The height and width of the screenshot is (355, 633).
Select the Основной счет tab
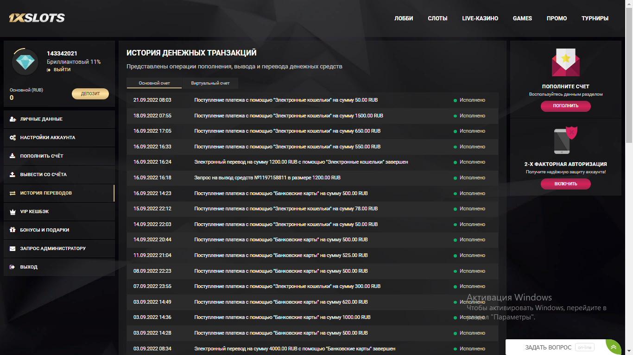[x=154, y=83]
